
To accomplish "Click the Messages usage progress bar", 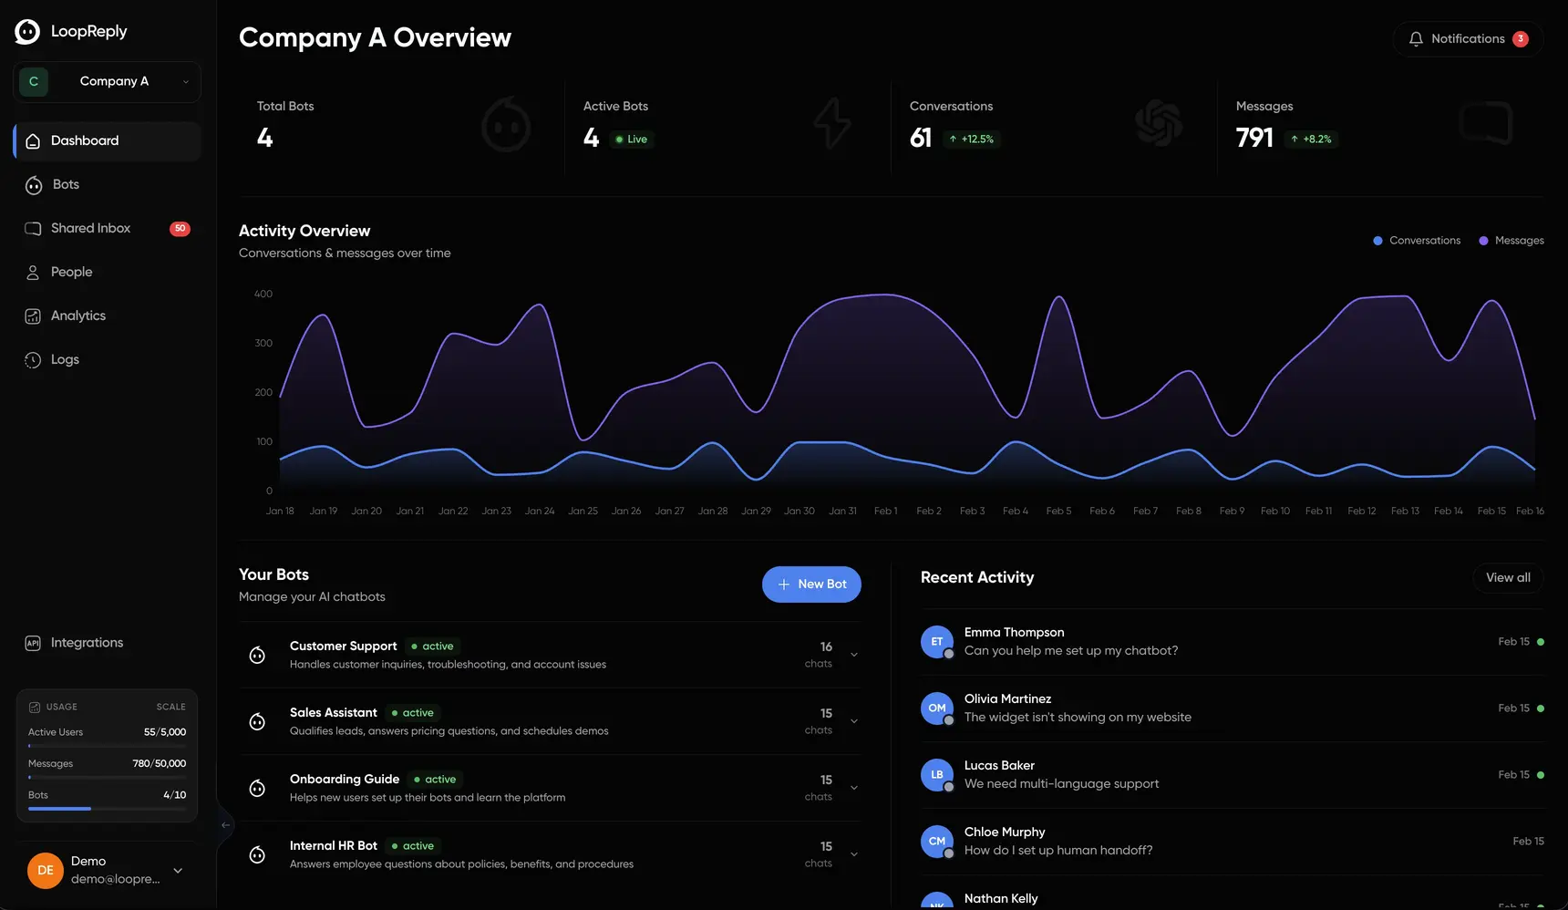I will click(107, 776).
